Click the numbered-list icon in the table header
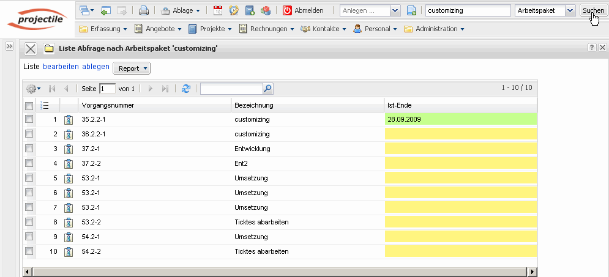 [x=44, y=106]
